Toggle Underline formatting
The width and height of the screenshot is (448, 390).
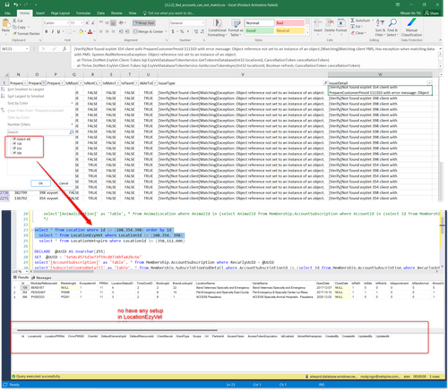pyautogui.click(x=58, y=31)
